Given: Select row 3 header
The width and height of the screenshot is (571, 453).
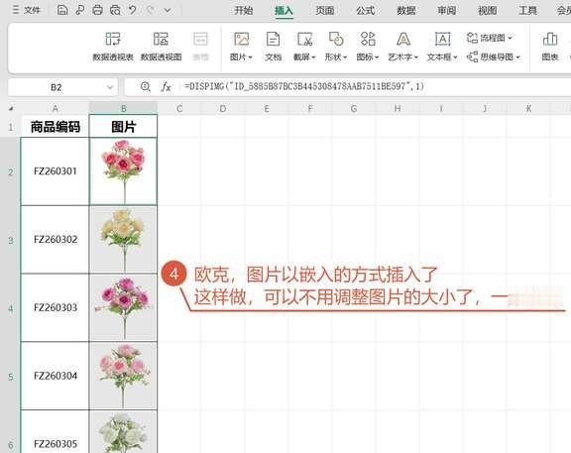Looking at the screenshot, I should (11, 240).
